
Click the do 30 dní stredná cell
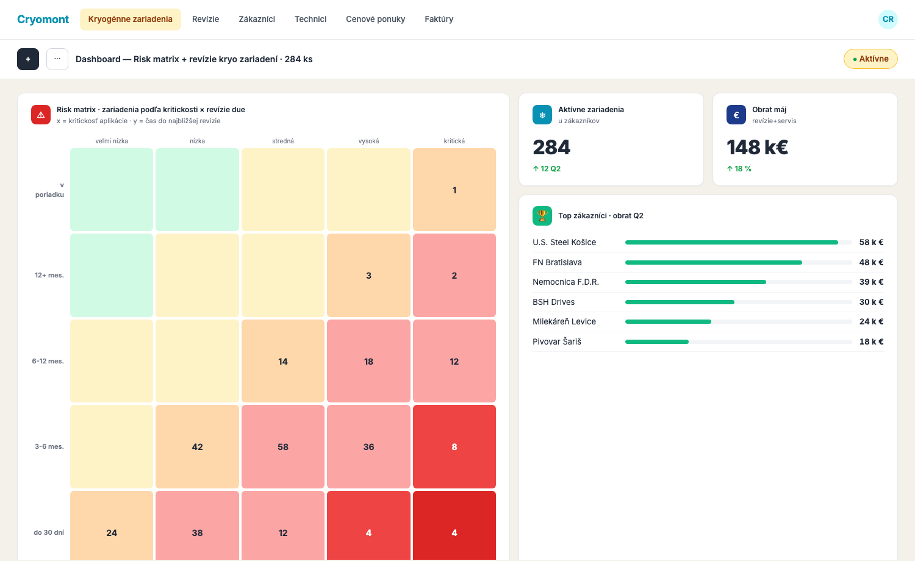pos(283,526)
